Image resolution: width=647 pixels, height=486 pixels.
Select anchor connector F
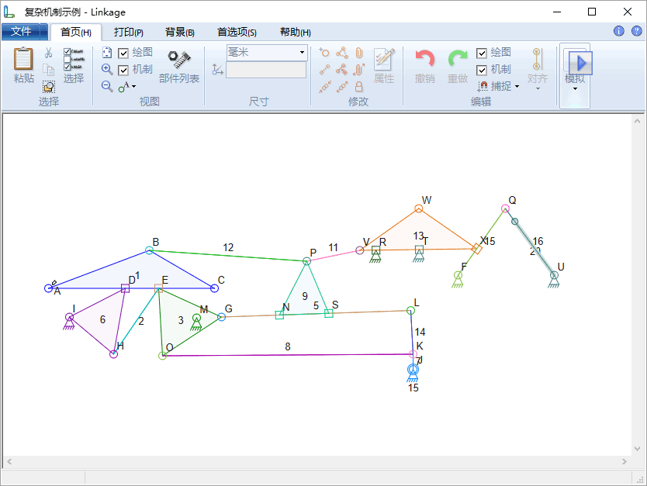pos(458,275)
